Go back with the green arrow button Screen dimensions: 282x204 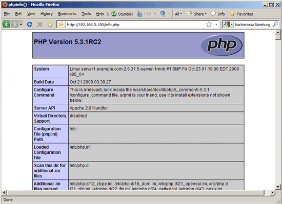click(x=7, y=24)
